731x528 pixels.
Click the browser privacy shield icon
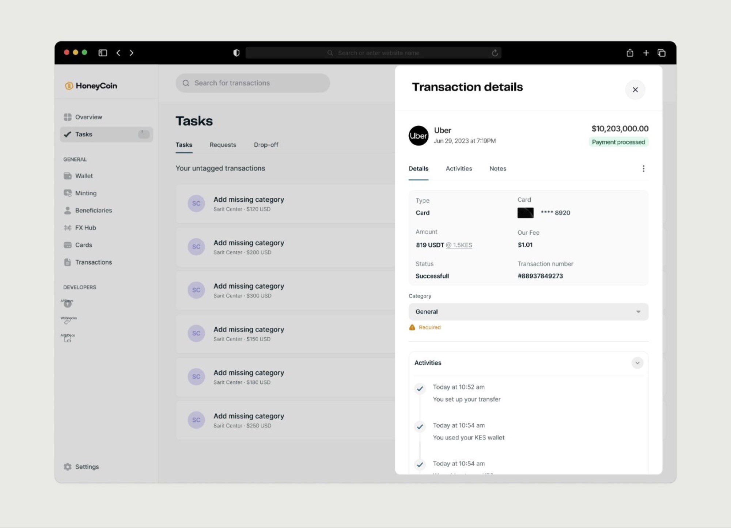pyautogui.click(x=236, y=53)
